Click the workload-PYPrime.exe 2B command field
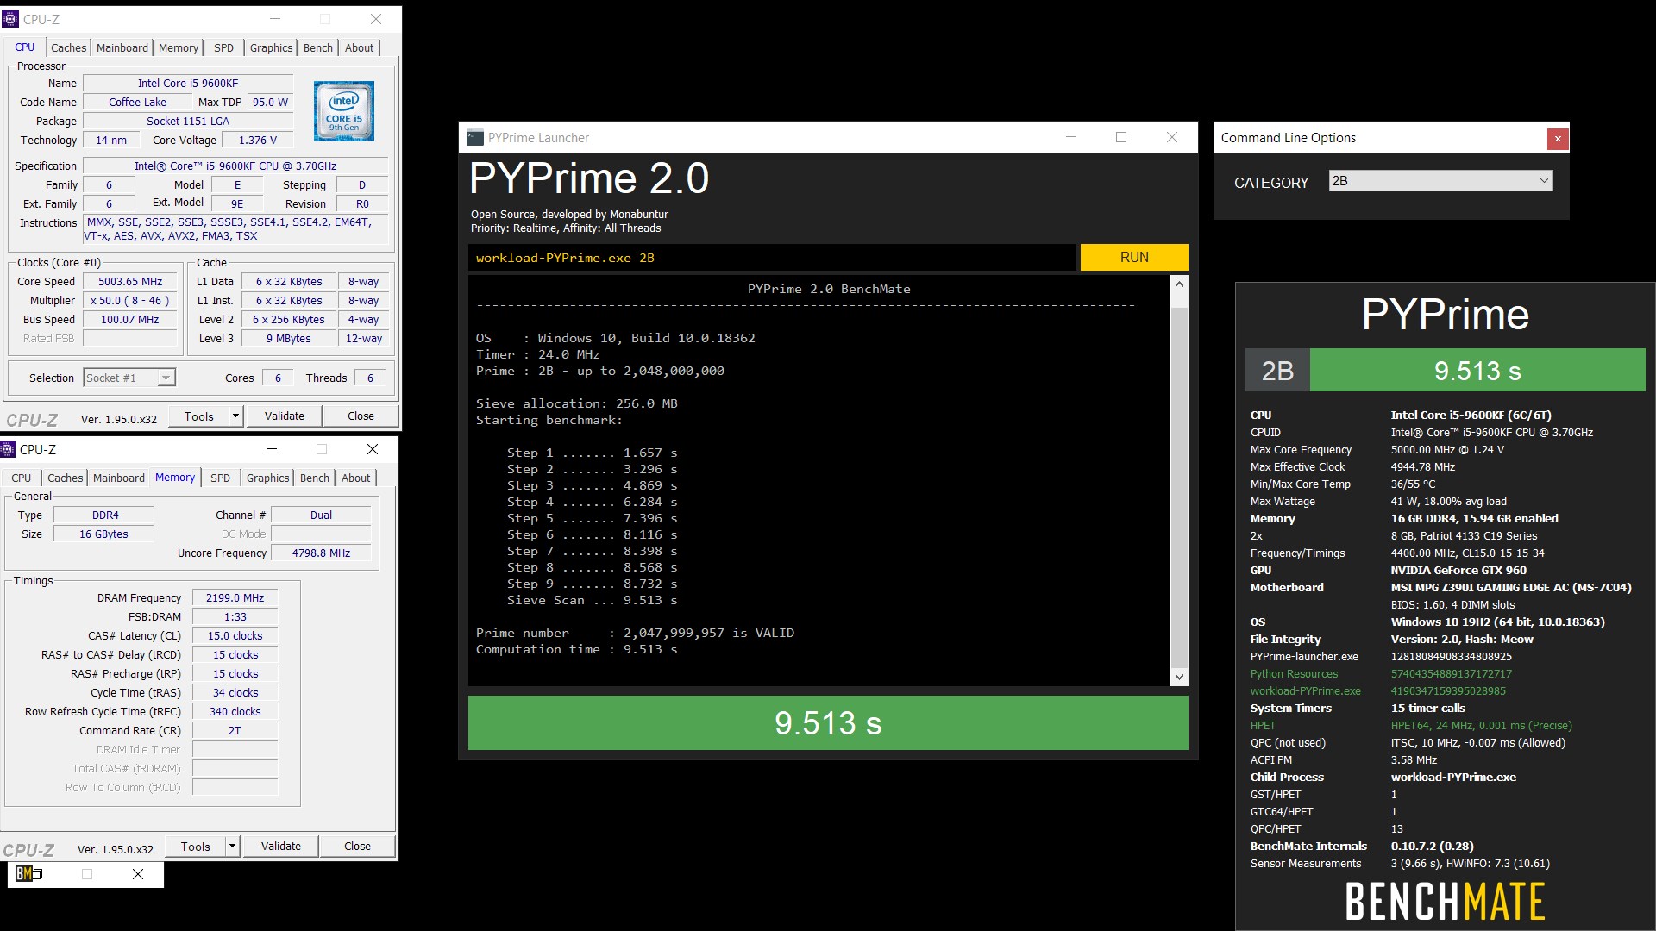Image resolution: width=1656 pixels, height=931 pixels. click(773, 258)
